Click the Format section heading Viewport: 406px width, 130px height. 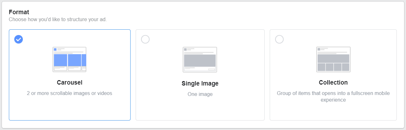[19, 12]
